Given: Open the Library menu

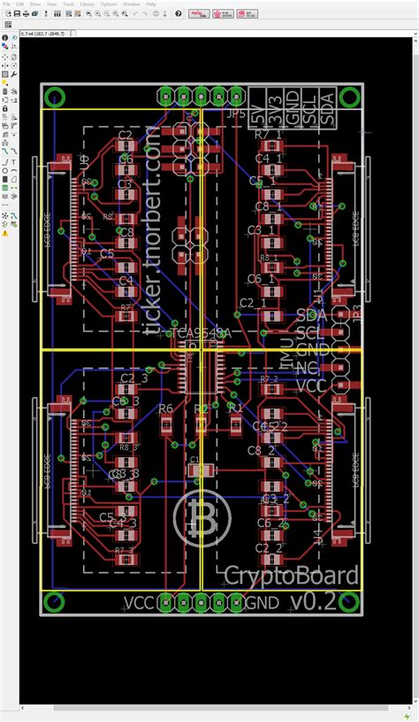Looking at the screenshot, I should [x=88, y=4].
